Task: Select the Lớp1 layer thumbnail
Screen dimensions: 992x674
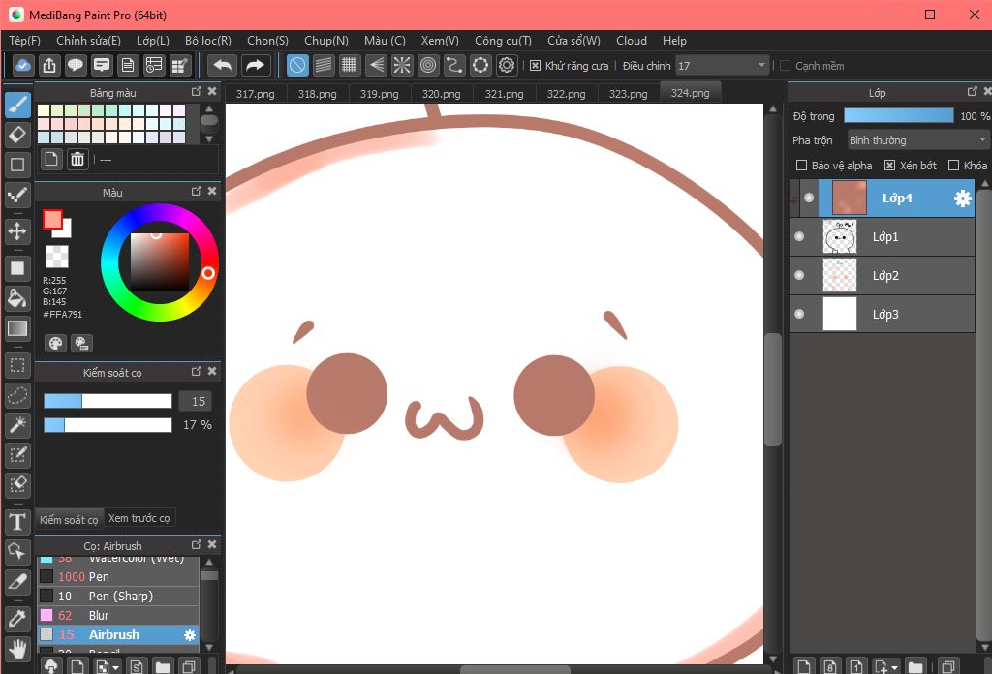Action: (840, 236)
